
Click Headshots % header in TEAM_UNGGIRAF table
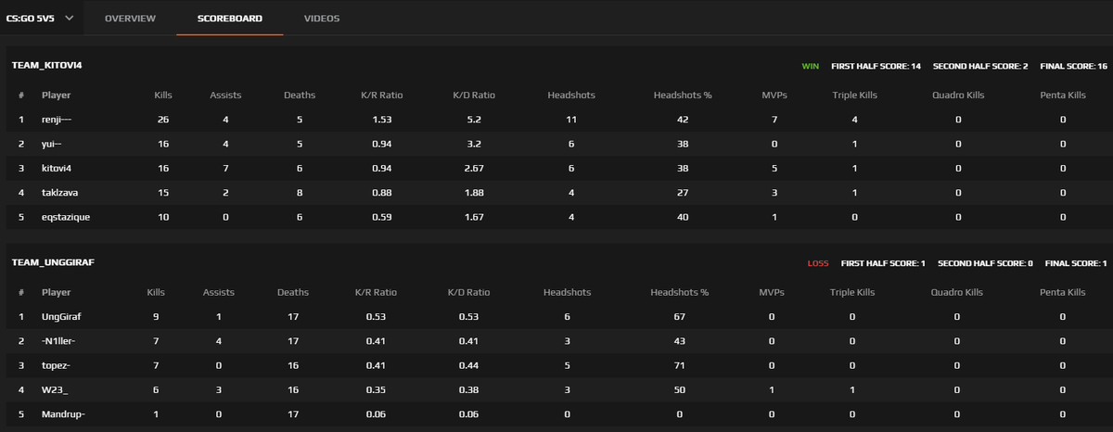[680, 292]
